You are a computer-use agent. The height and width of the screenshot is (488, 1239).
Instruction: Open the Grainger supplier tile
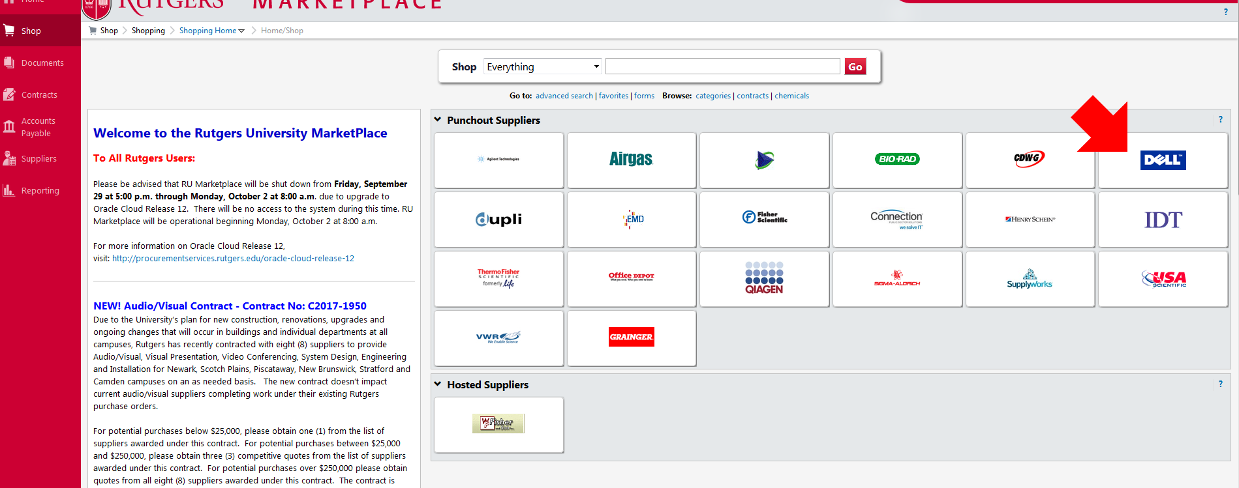tap(631, 337)
